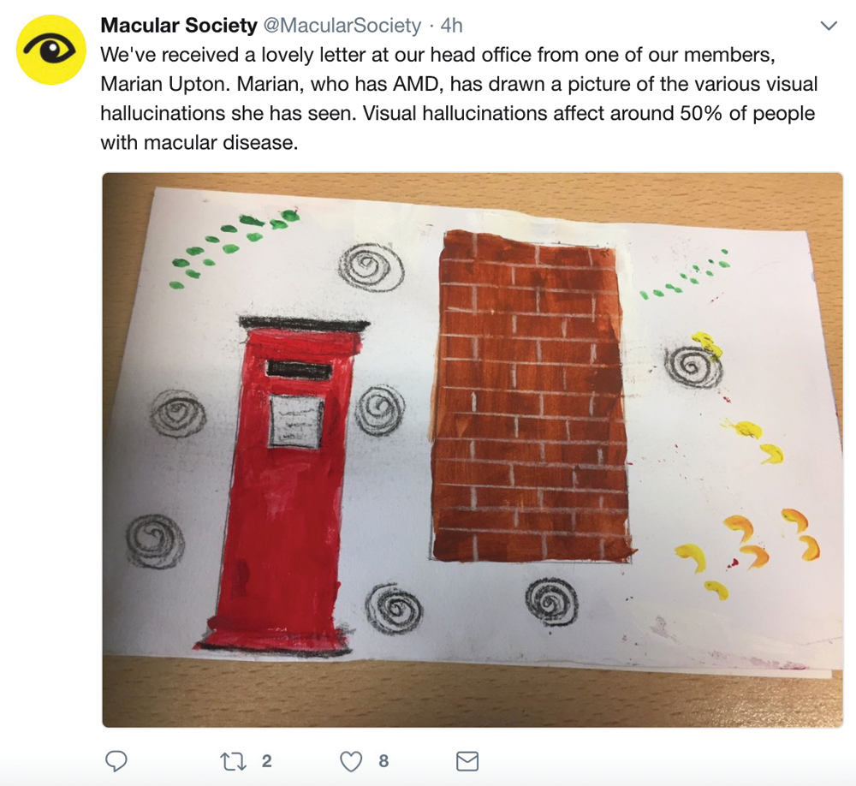Click the spiral below the brick wall
This screenshot has width=856, height=786.
tap(551, 601)
